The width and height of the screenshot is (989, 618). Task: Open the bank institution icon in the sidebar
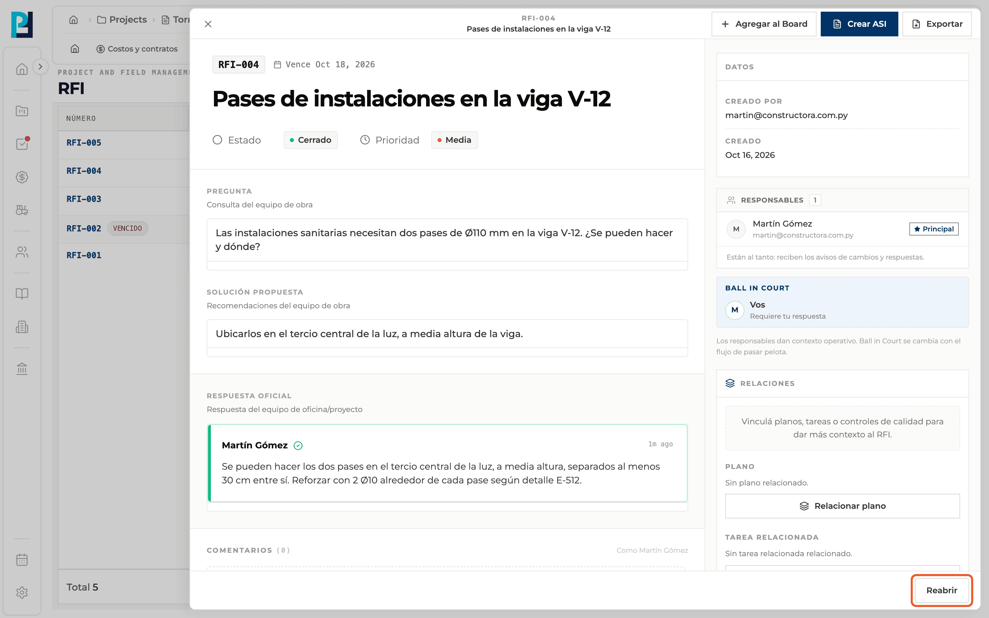click(22, 369)
